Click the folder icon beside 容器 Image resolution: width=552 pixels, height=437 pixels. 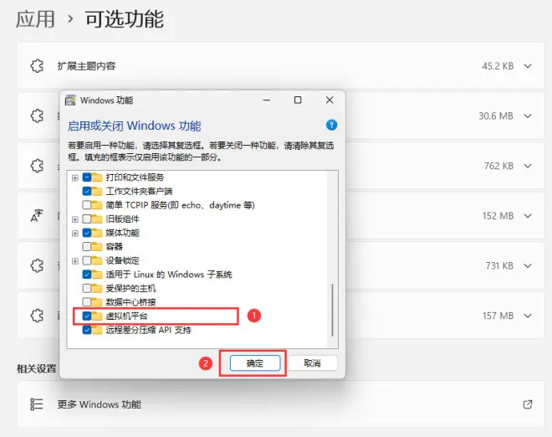[97, 246]
